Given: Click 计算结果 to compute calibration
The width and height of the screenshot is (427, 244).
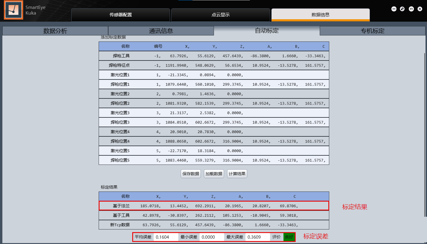Looking at the screenshot, I should coord(237,174).
